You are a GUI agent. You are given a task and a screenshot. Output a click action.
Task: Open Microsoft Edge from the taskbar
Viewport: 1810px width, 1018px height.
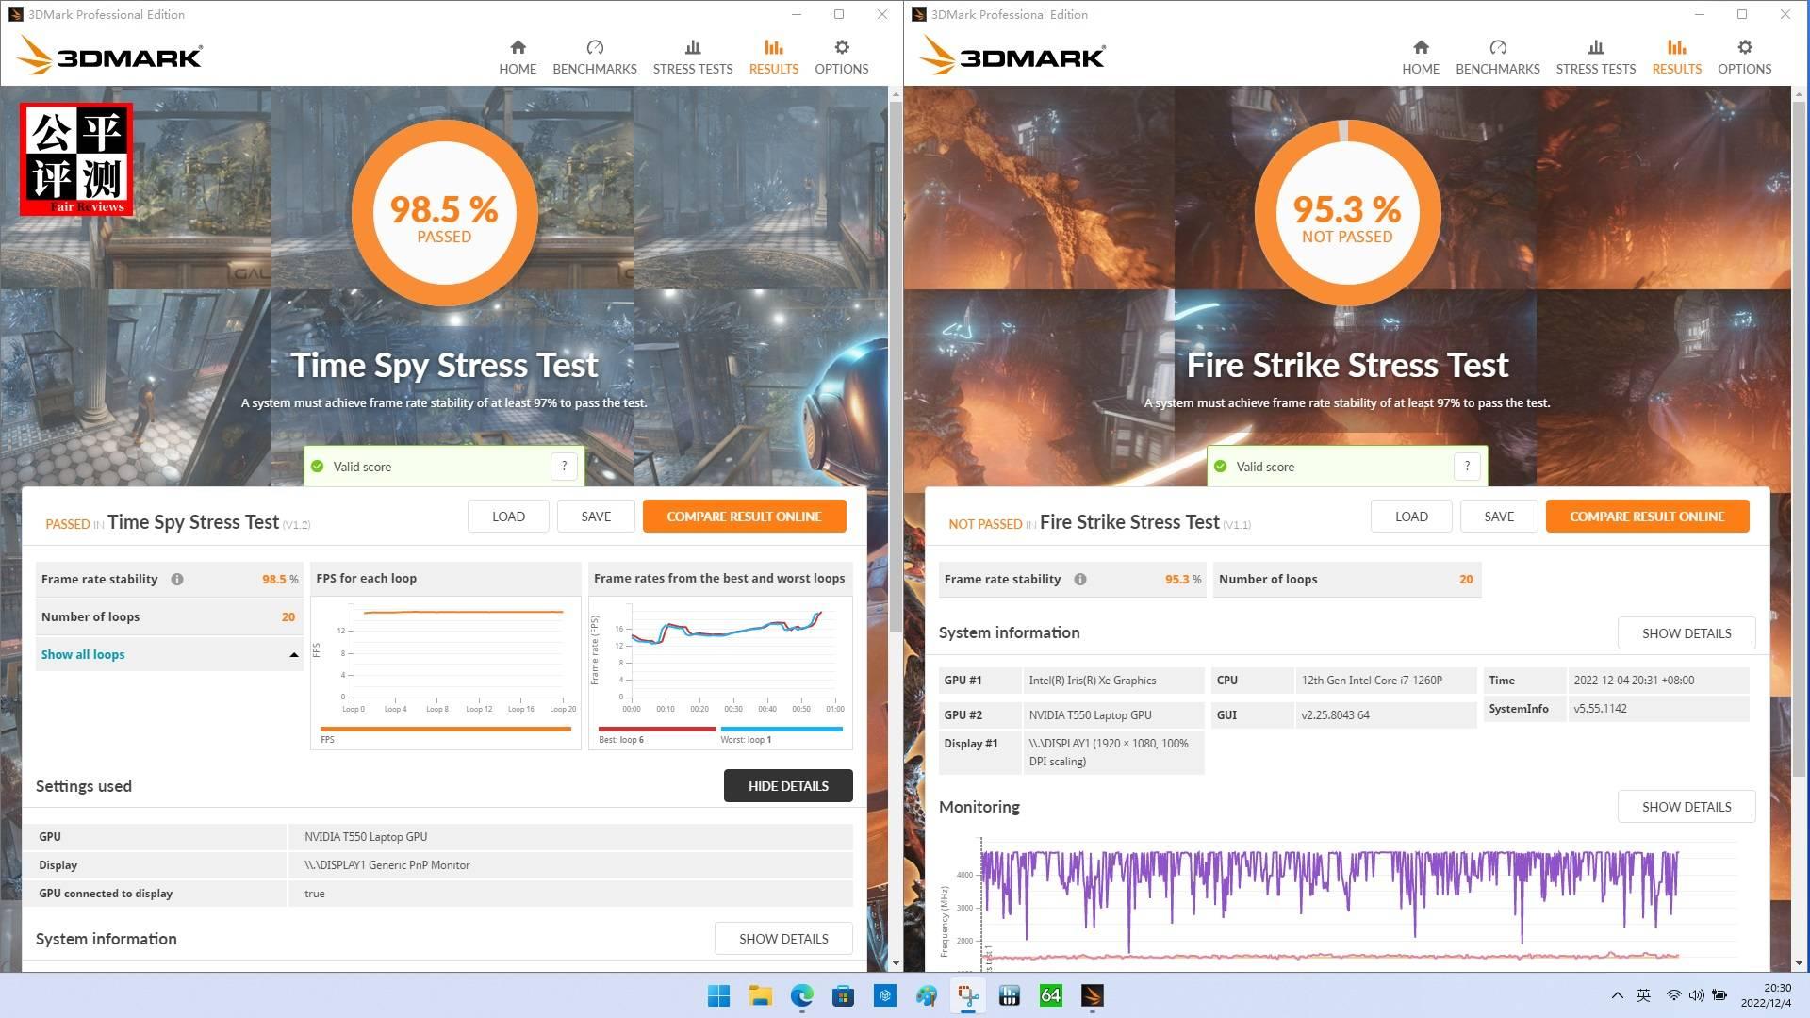click(x=801, y=995)
